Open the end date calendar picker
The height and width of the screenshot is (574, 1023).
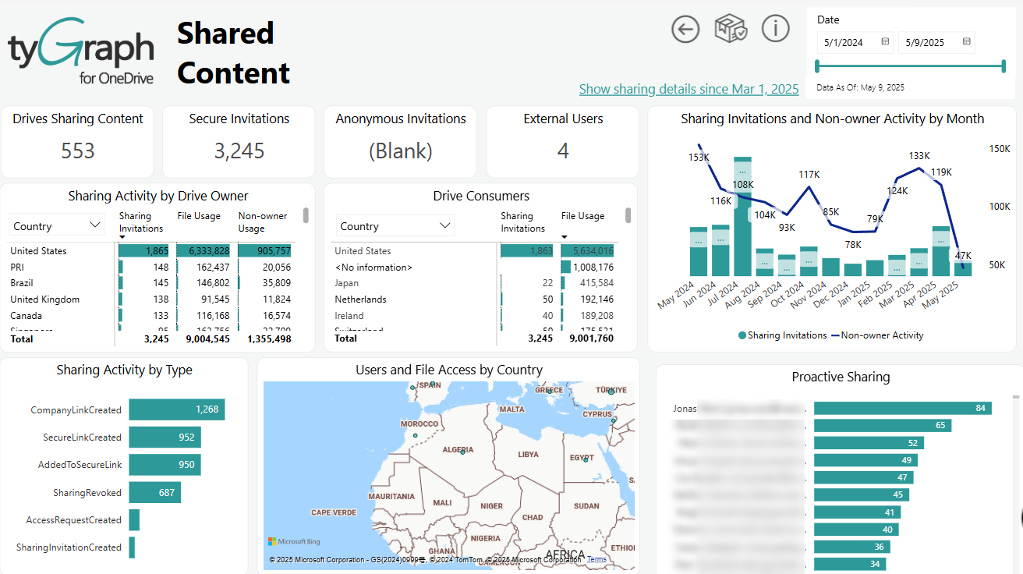pyautogui.click(x=967, y=42)
